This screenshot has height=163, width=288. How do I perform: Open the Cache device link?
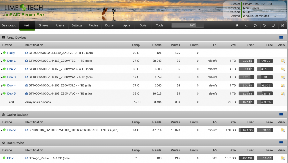pos(12,130)
